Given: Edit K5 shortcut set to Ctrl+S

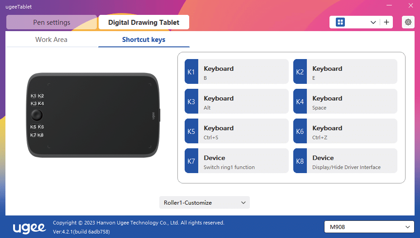Looking at the screenshot, I should point(237,131).
